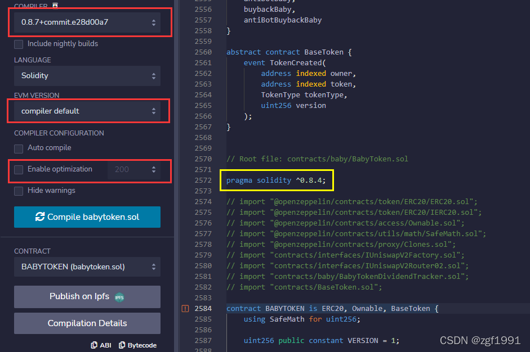The image size is (530, 352).
Task: Click the 'address indexed token,' line
Action: point(308,84)
